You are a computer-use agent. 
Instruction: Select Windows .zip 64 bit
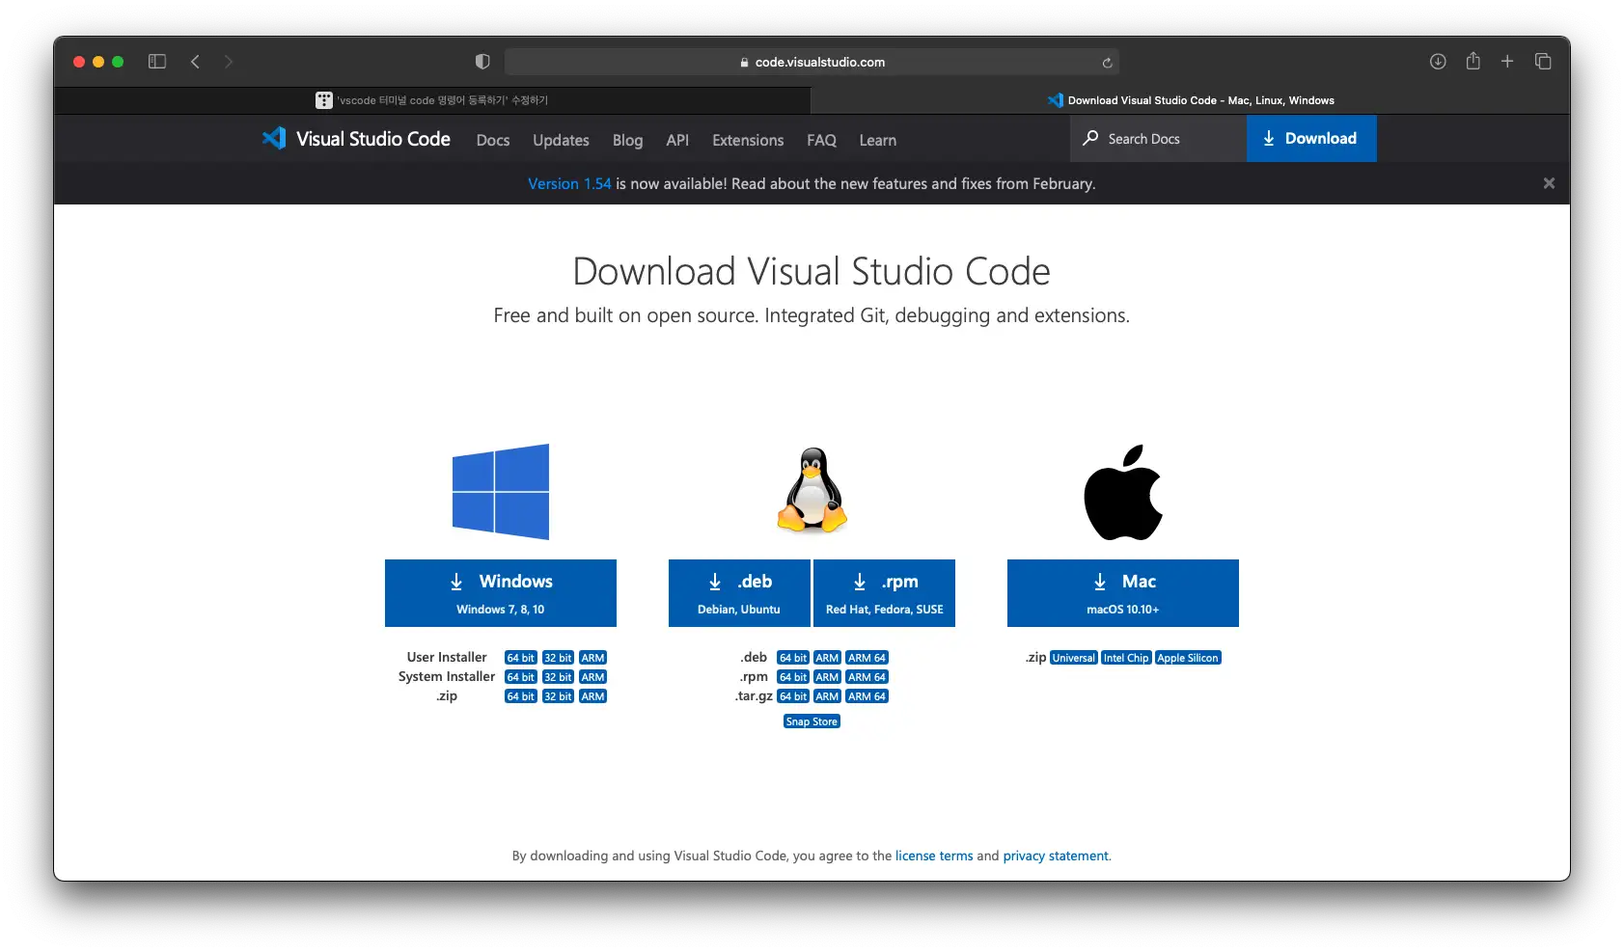521,696
